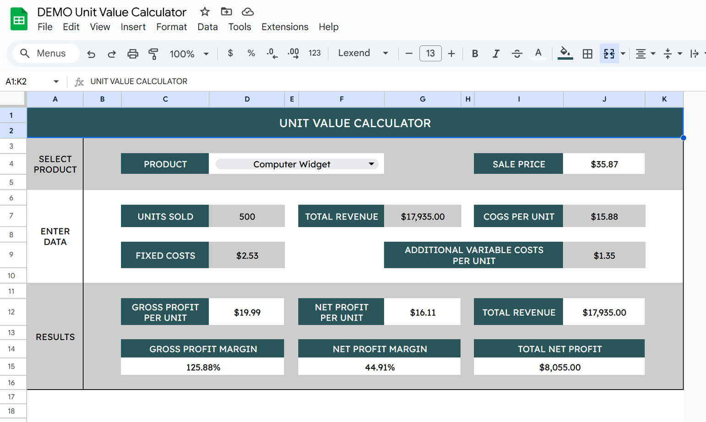Select the Paint format roller icon
The height and width of the screenshot is (422, 706).
[153, 54]
